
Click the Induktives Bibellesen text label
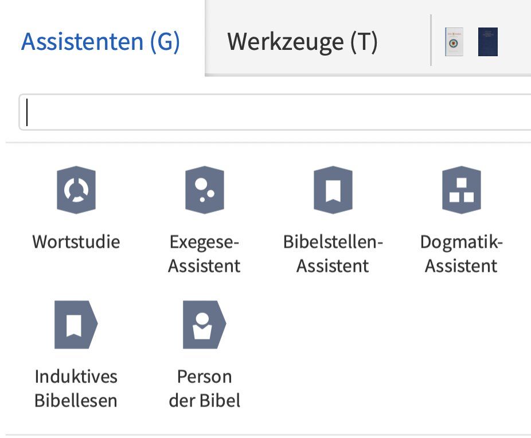click(76, 388)
